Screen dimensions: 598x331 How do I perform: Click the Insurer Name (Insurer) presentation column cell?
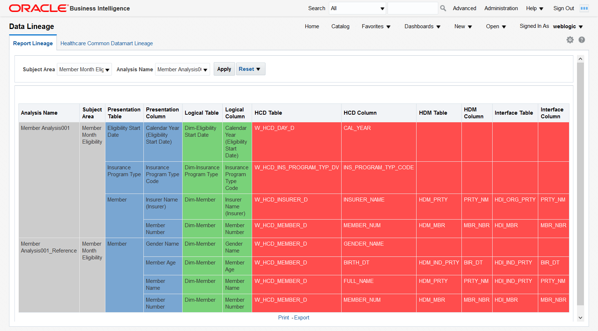163,207
